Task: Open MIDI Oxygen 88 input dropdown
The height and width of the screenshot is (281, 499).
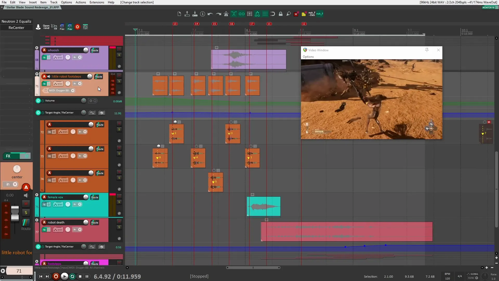Action: (x=73, y=91)
